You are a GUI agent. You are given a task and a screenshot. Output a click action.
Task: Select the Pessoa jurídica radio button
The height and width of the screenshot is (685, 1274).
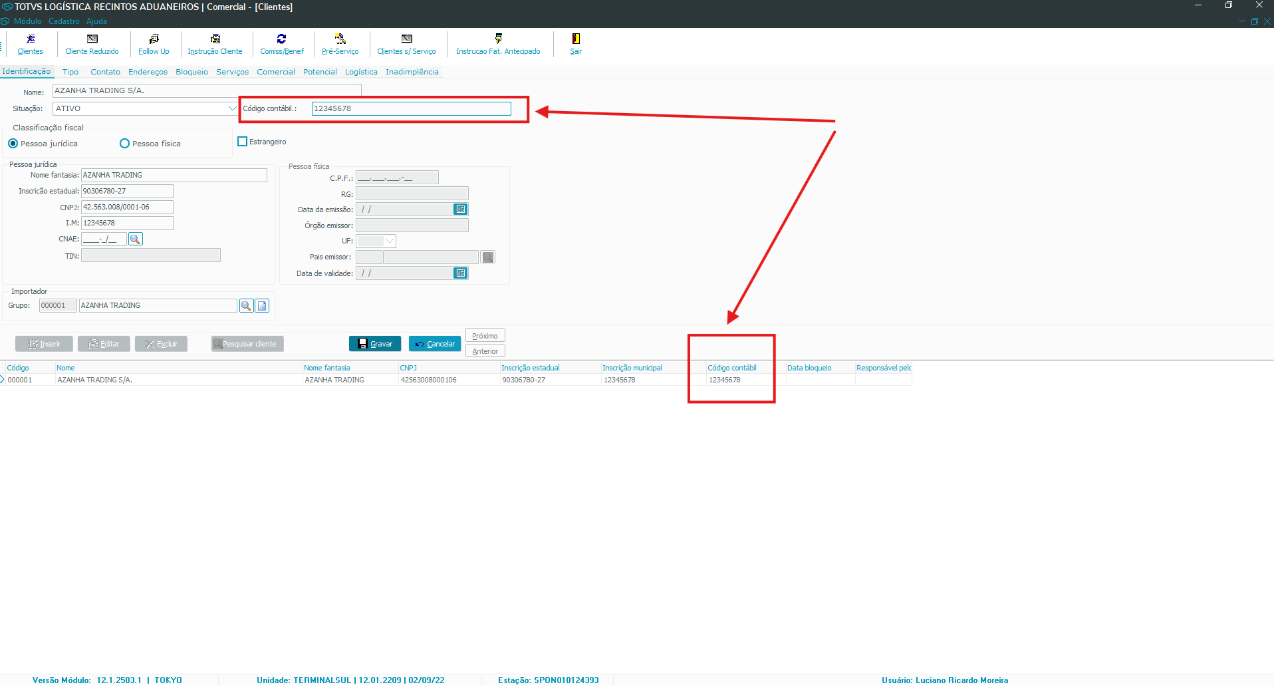coord(13,144)
